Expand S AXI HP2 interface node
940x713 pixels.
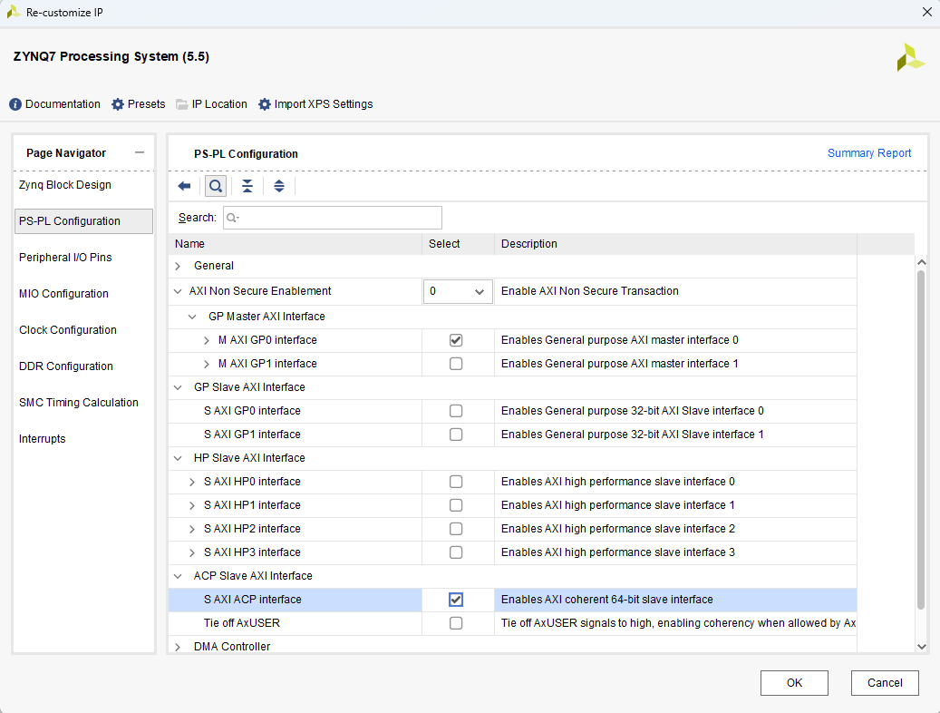pyautogui.click(x=192, y=529)
